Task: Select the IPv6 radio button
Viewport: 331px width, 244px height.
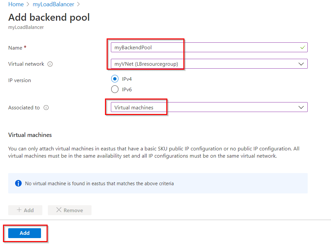Action: click(x=115, y=89)
